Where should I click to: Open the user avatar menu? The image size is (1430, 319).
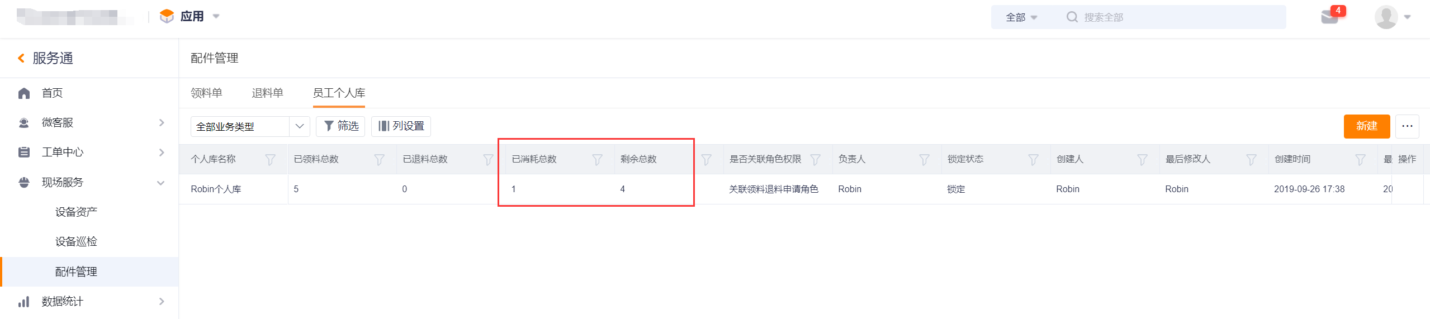point(1392,17)
